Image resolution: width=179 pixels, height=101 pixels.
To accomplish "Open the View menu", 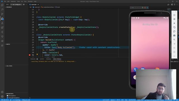I will [18, 1].
